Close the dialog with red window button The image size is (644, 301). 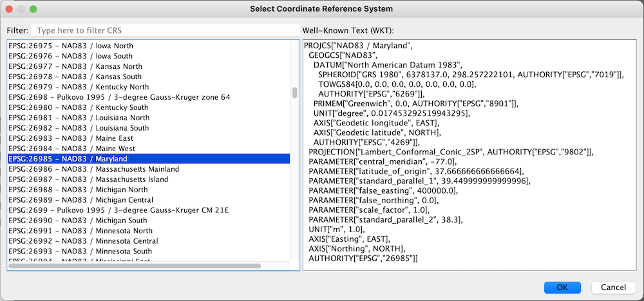[9, 8]
